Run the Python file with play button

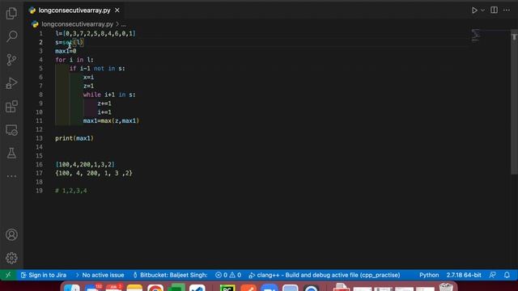474,11
